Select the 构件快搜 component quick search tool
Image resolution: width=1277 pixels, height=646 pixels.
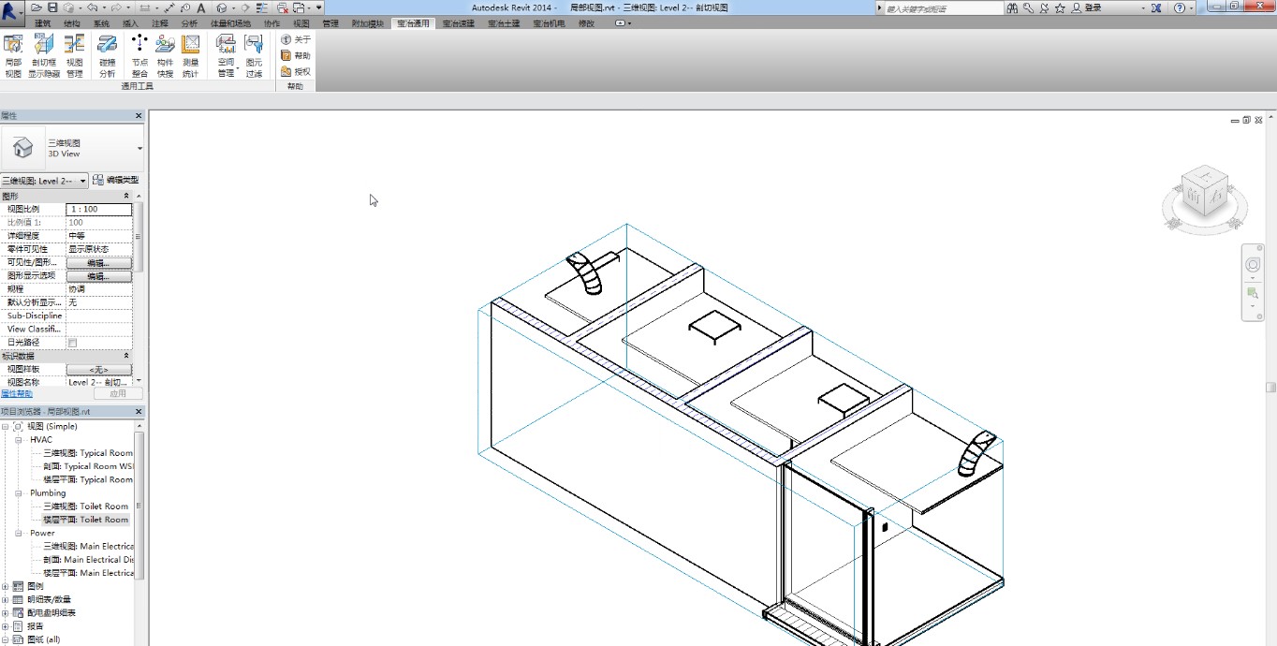pos(165,55)
